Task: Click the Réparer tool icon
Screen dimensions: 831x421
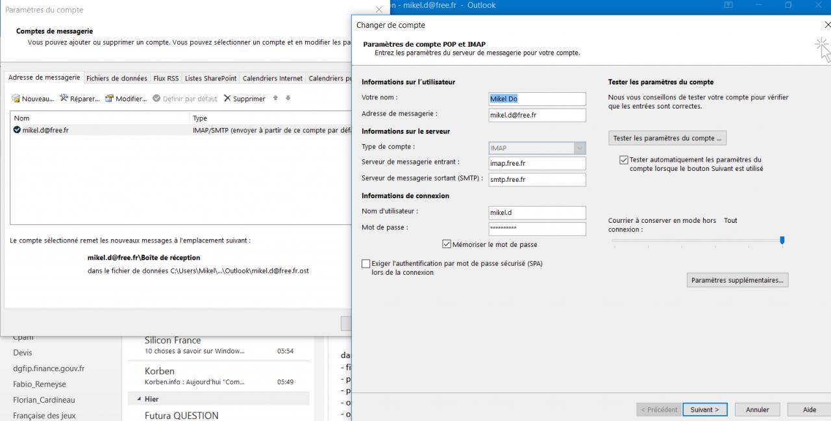Action: pyautogui.click(x=64, y=99)
